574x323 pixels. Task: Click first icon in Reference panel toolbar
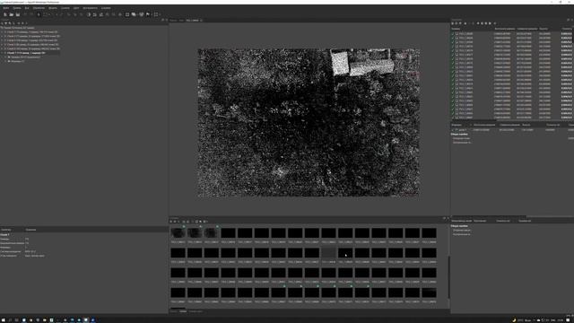click(x=452, y=23)
